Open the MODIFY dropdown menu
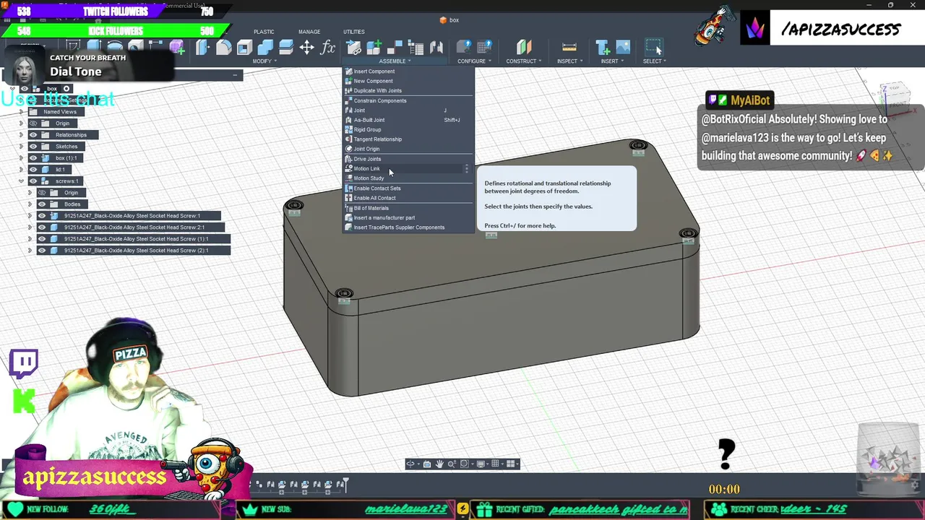This screenshot has height=520, width=925. tap(264, 61)
